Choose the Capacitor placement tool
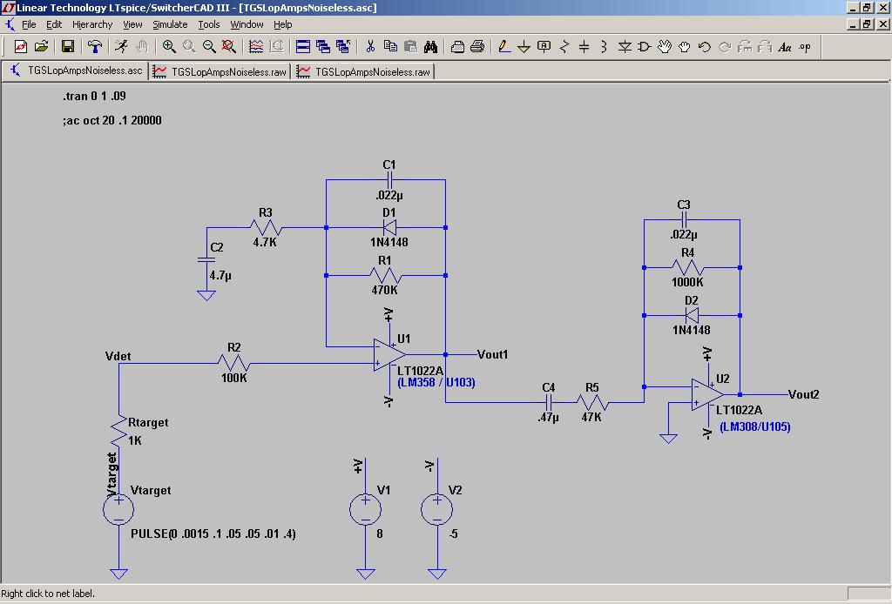 point(585,47)
